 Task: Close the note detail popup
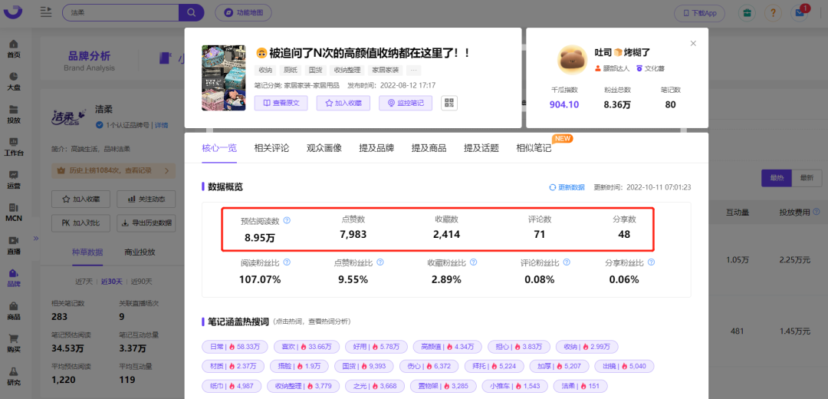(693, 44)
